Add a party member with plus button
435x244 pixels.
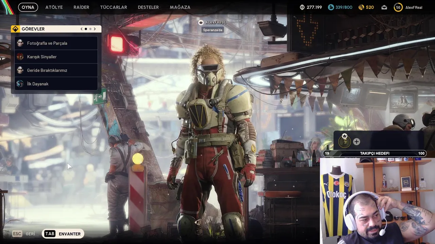pos(356,142)
